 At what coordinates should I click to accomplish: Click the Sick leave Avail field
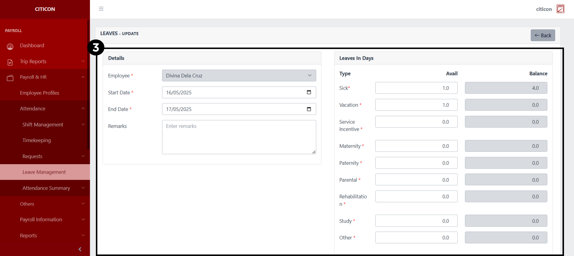pos(416,88)
